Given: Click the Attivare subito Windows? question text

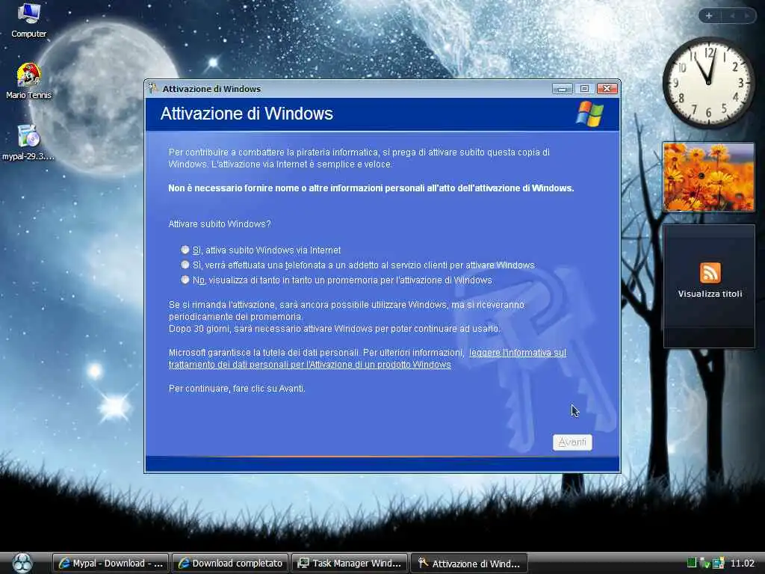Looking at the screenshot, I should point(220,224).
